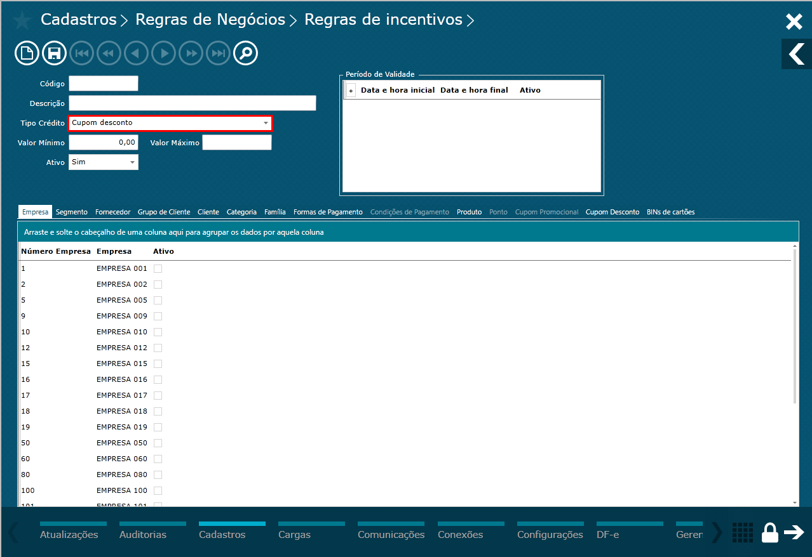This screenshot has width=812, height=557.
Task: Toggle Ativo checkbox for EMPRESA 010
Action: [158, 332]
